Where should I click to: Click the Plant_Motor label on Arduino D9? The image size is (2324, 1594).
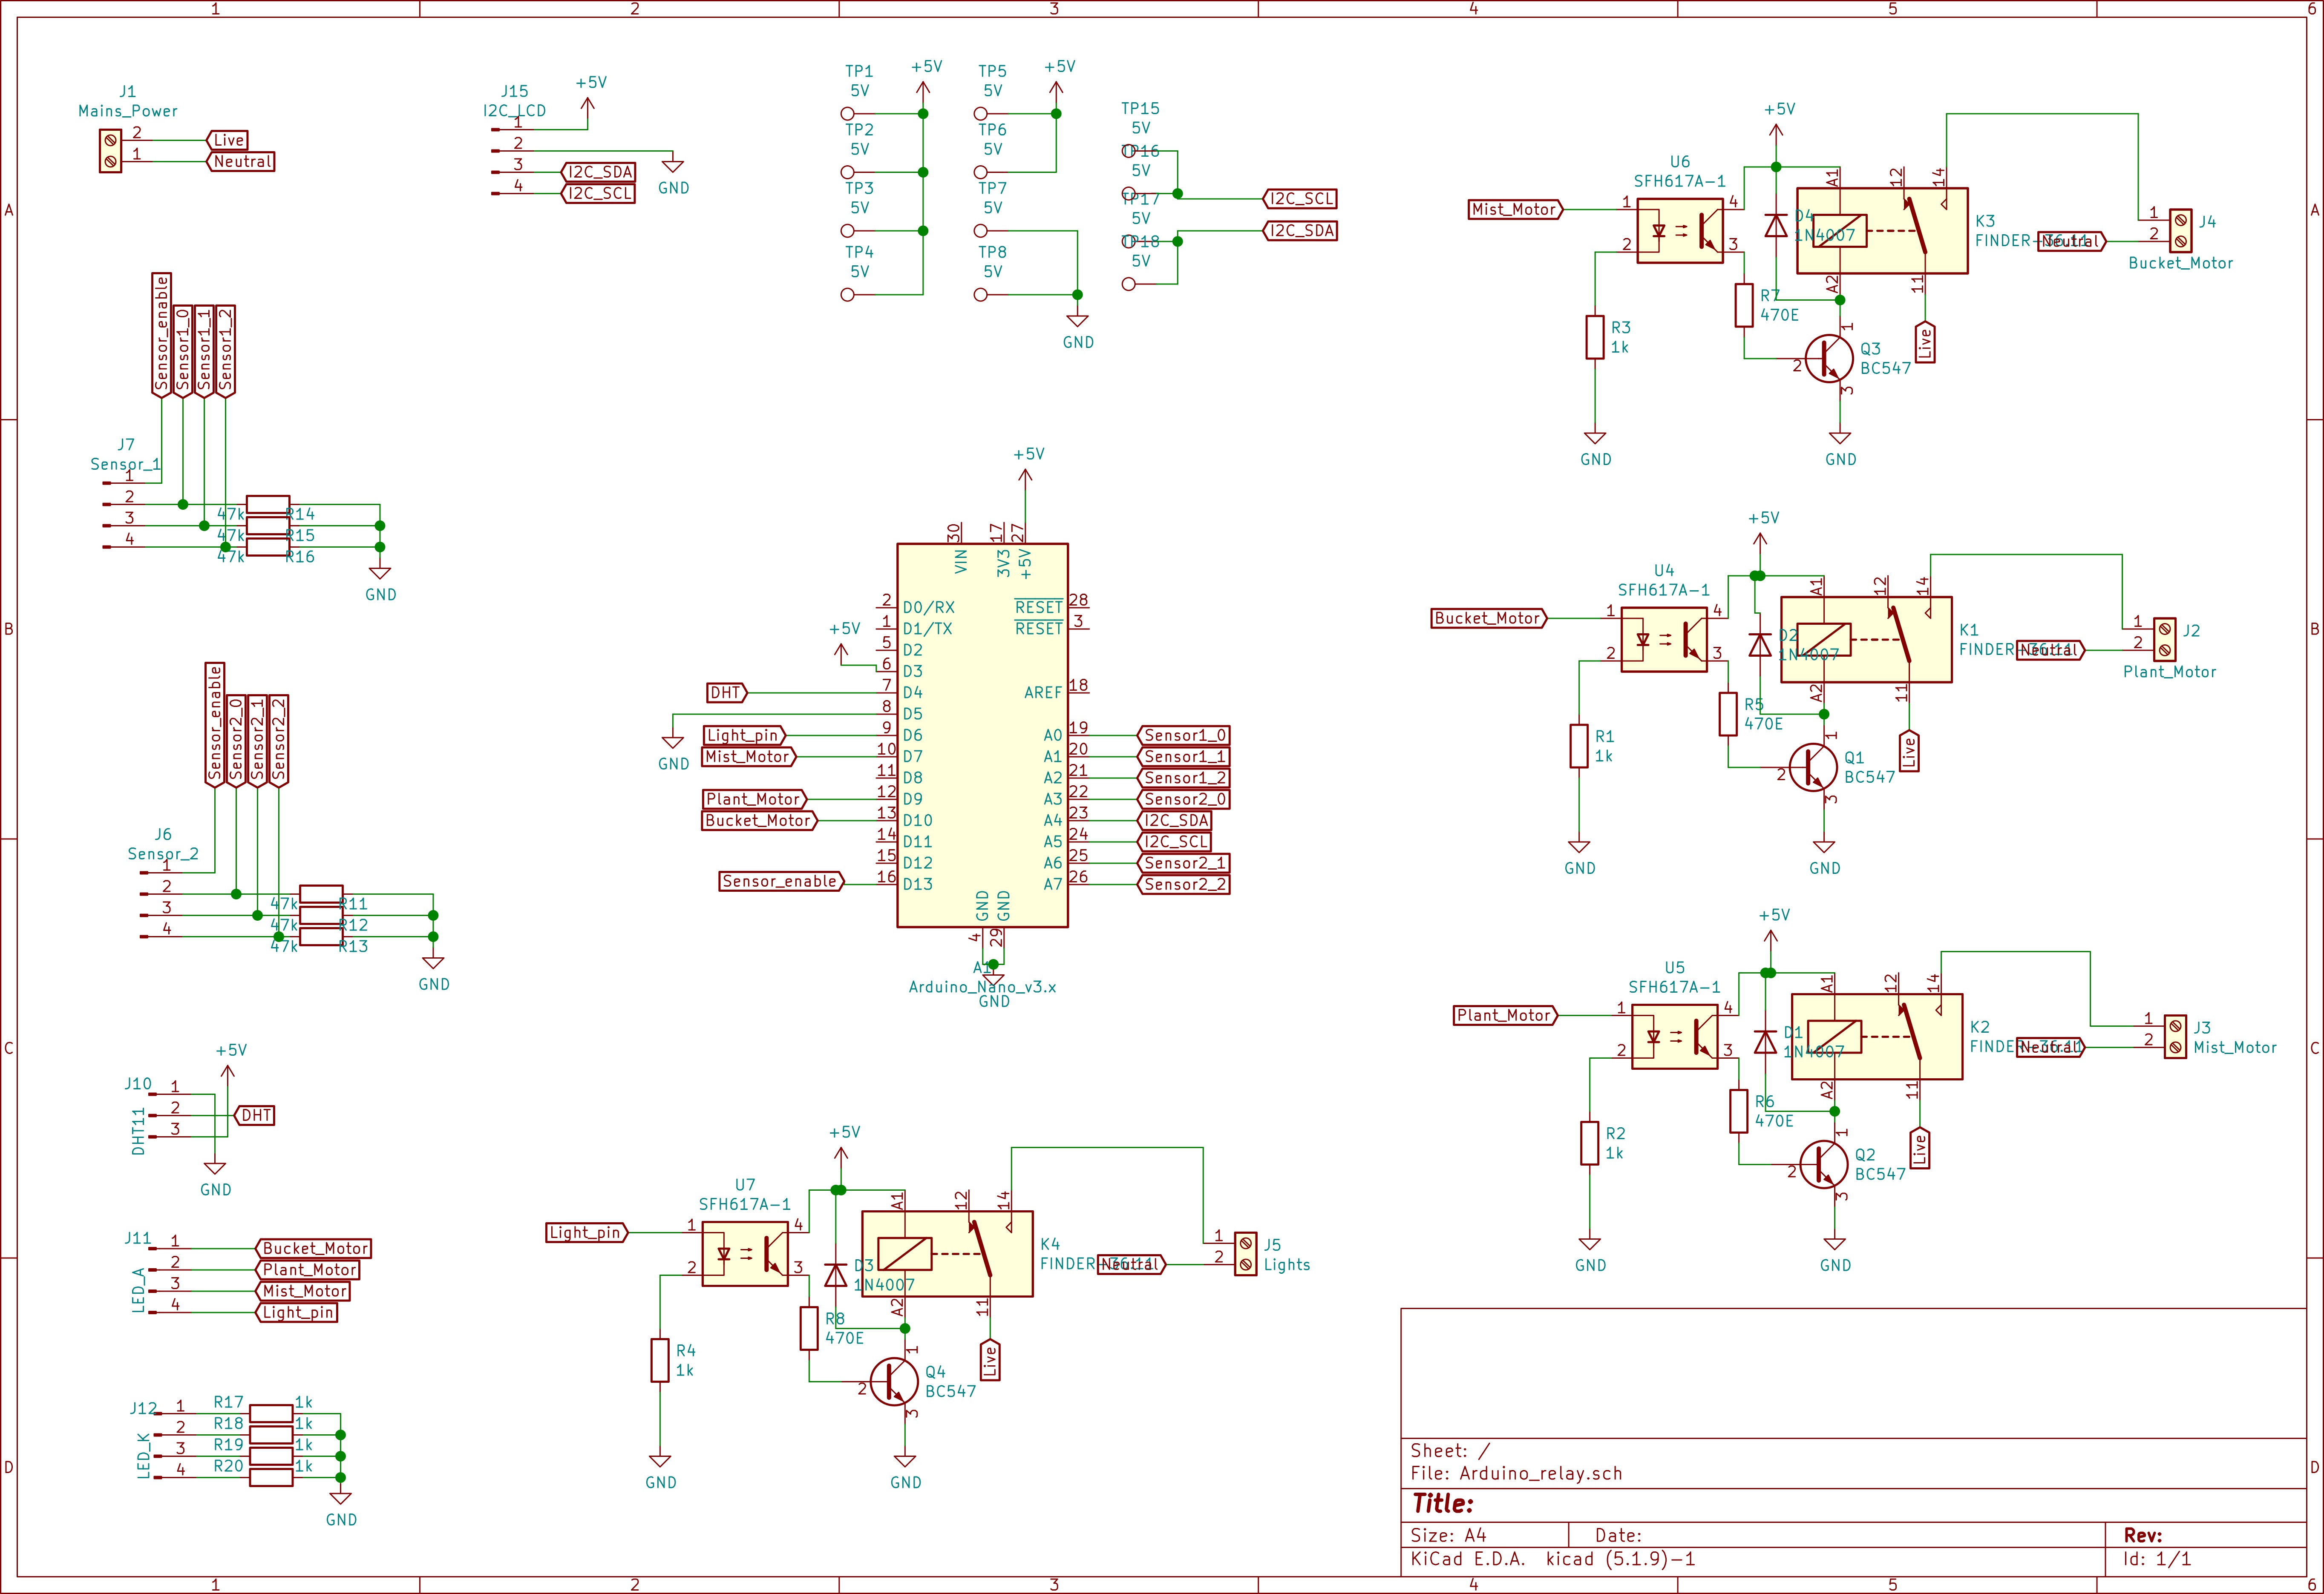pos(754,799)
